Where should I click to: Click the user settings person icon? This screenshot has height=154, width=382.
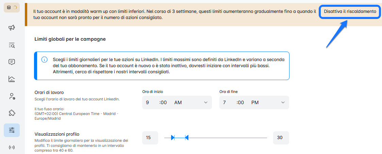pyautogui.click(x=12, y=96)
